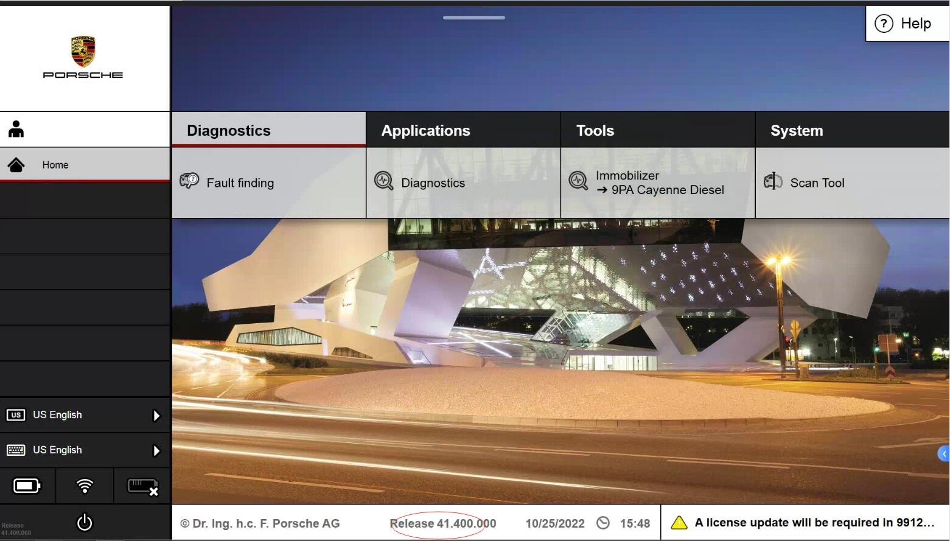Click the battery status icon

click(27, 486)
